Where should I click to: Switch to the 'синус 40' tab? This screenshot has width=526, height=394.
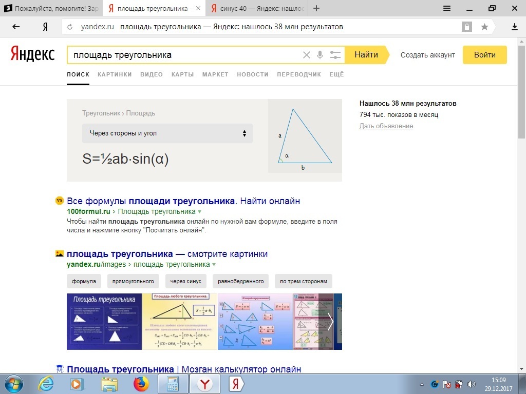pos(257,8)
